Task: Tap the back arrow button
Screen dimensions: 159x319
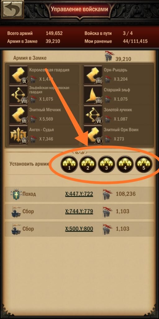Action: pyautogui.click(x=12, y=9)
